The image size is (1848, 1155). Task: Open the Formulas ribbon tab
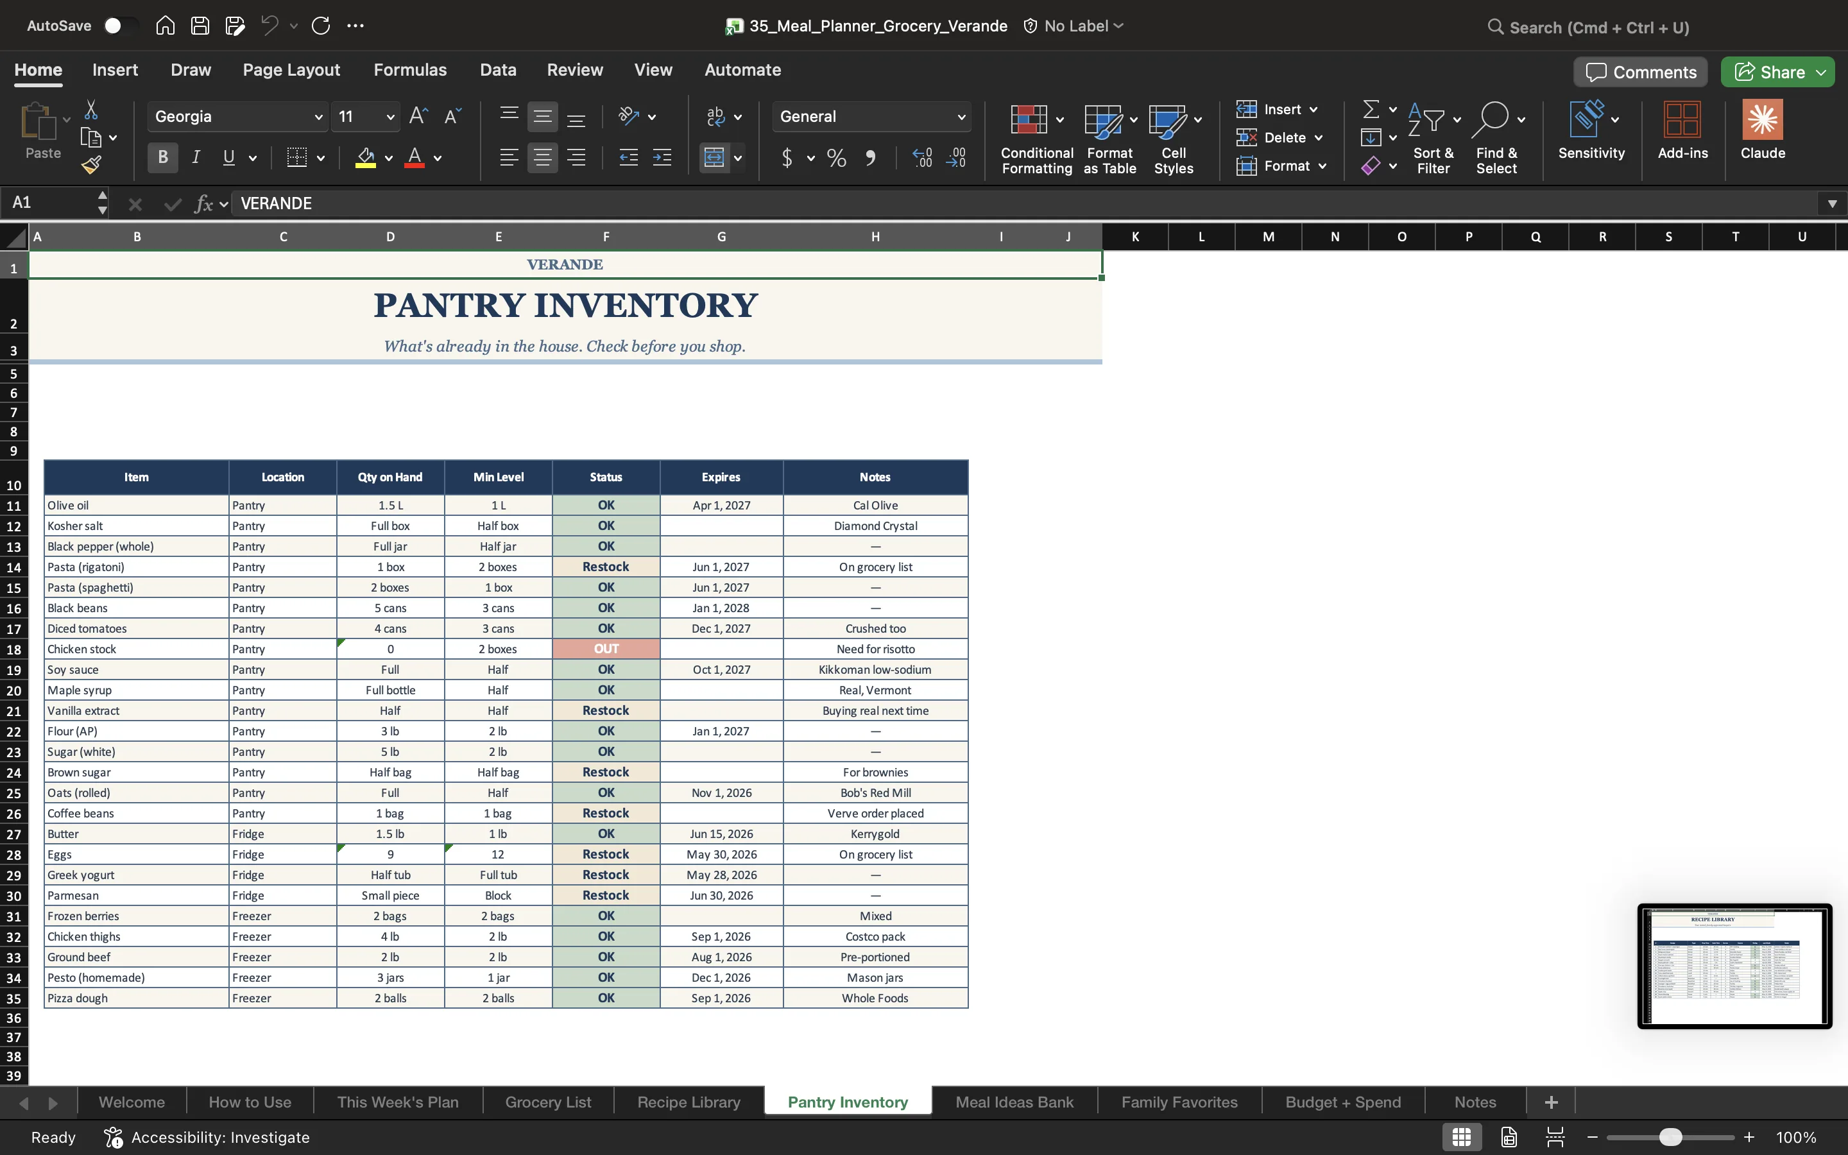click(x=410, y=71)
